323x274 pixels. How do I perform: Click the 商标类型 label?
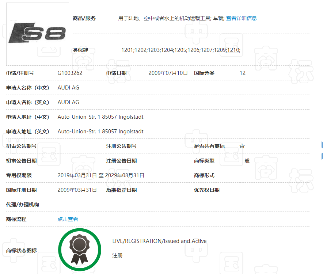coord(204,161)
